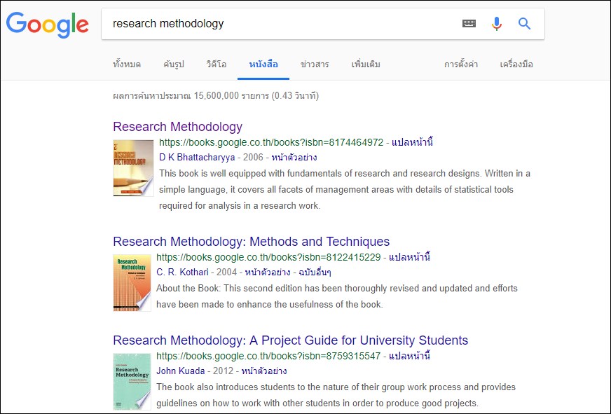Click the D K Bhattacharyya book cover

coord(132,168)
